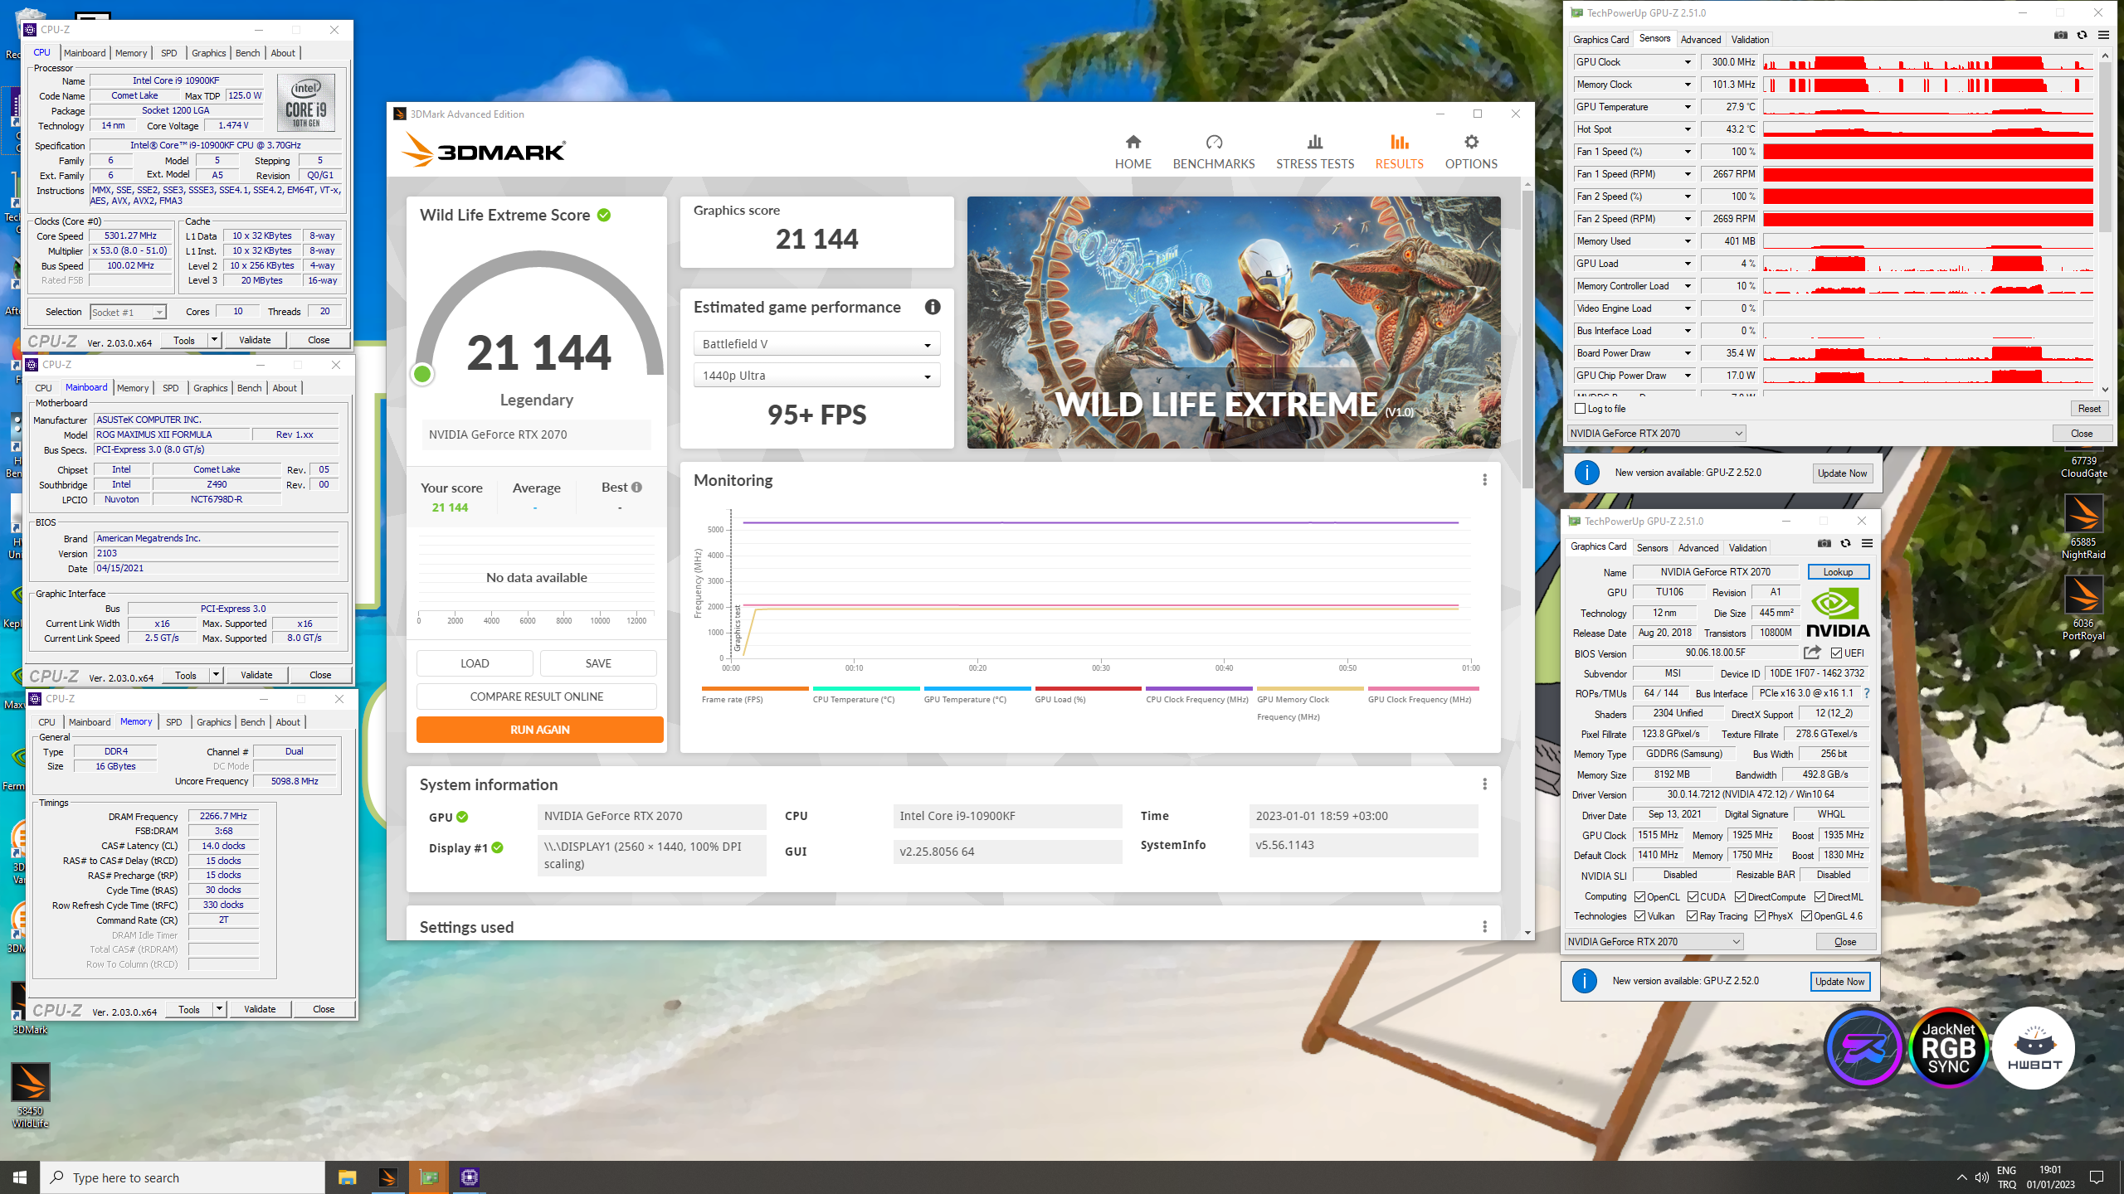The width and height of the screenshot is (2124, 1194).
Task: Open NightRaid desktop shortcut
Action: (x=2083, y=527)
